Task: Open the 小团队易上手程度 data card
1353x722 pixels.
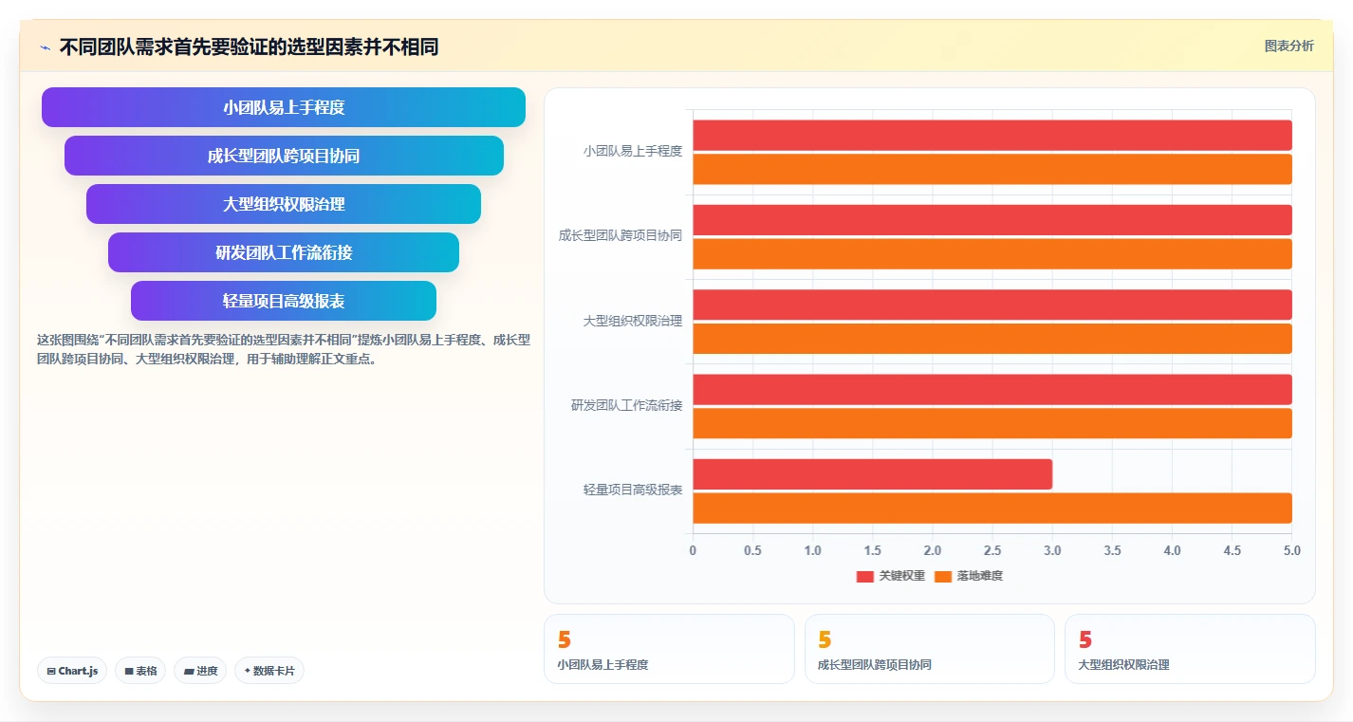Action: point(669,649)
